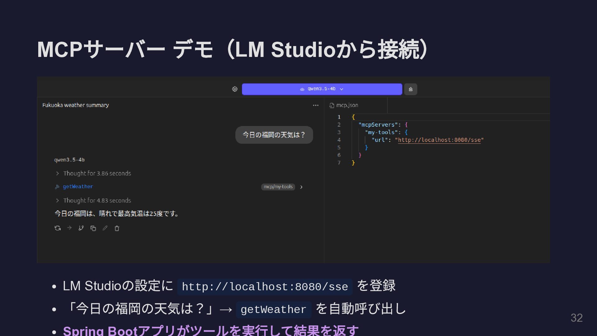Click the getWeather tool name link
The width and height of the screenshot is (597, 336).
78,187
